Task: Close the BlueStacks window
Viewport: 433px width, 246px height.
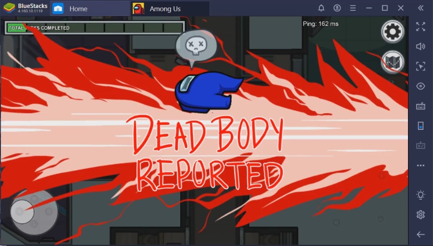Action: coord(401,8)
